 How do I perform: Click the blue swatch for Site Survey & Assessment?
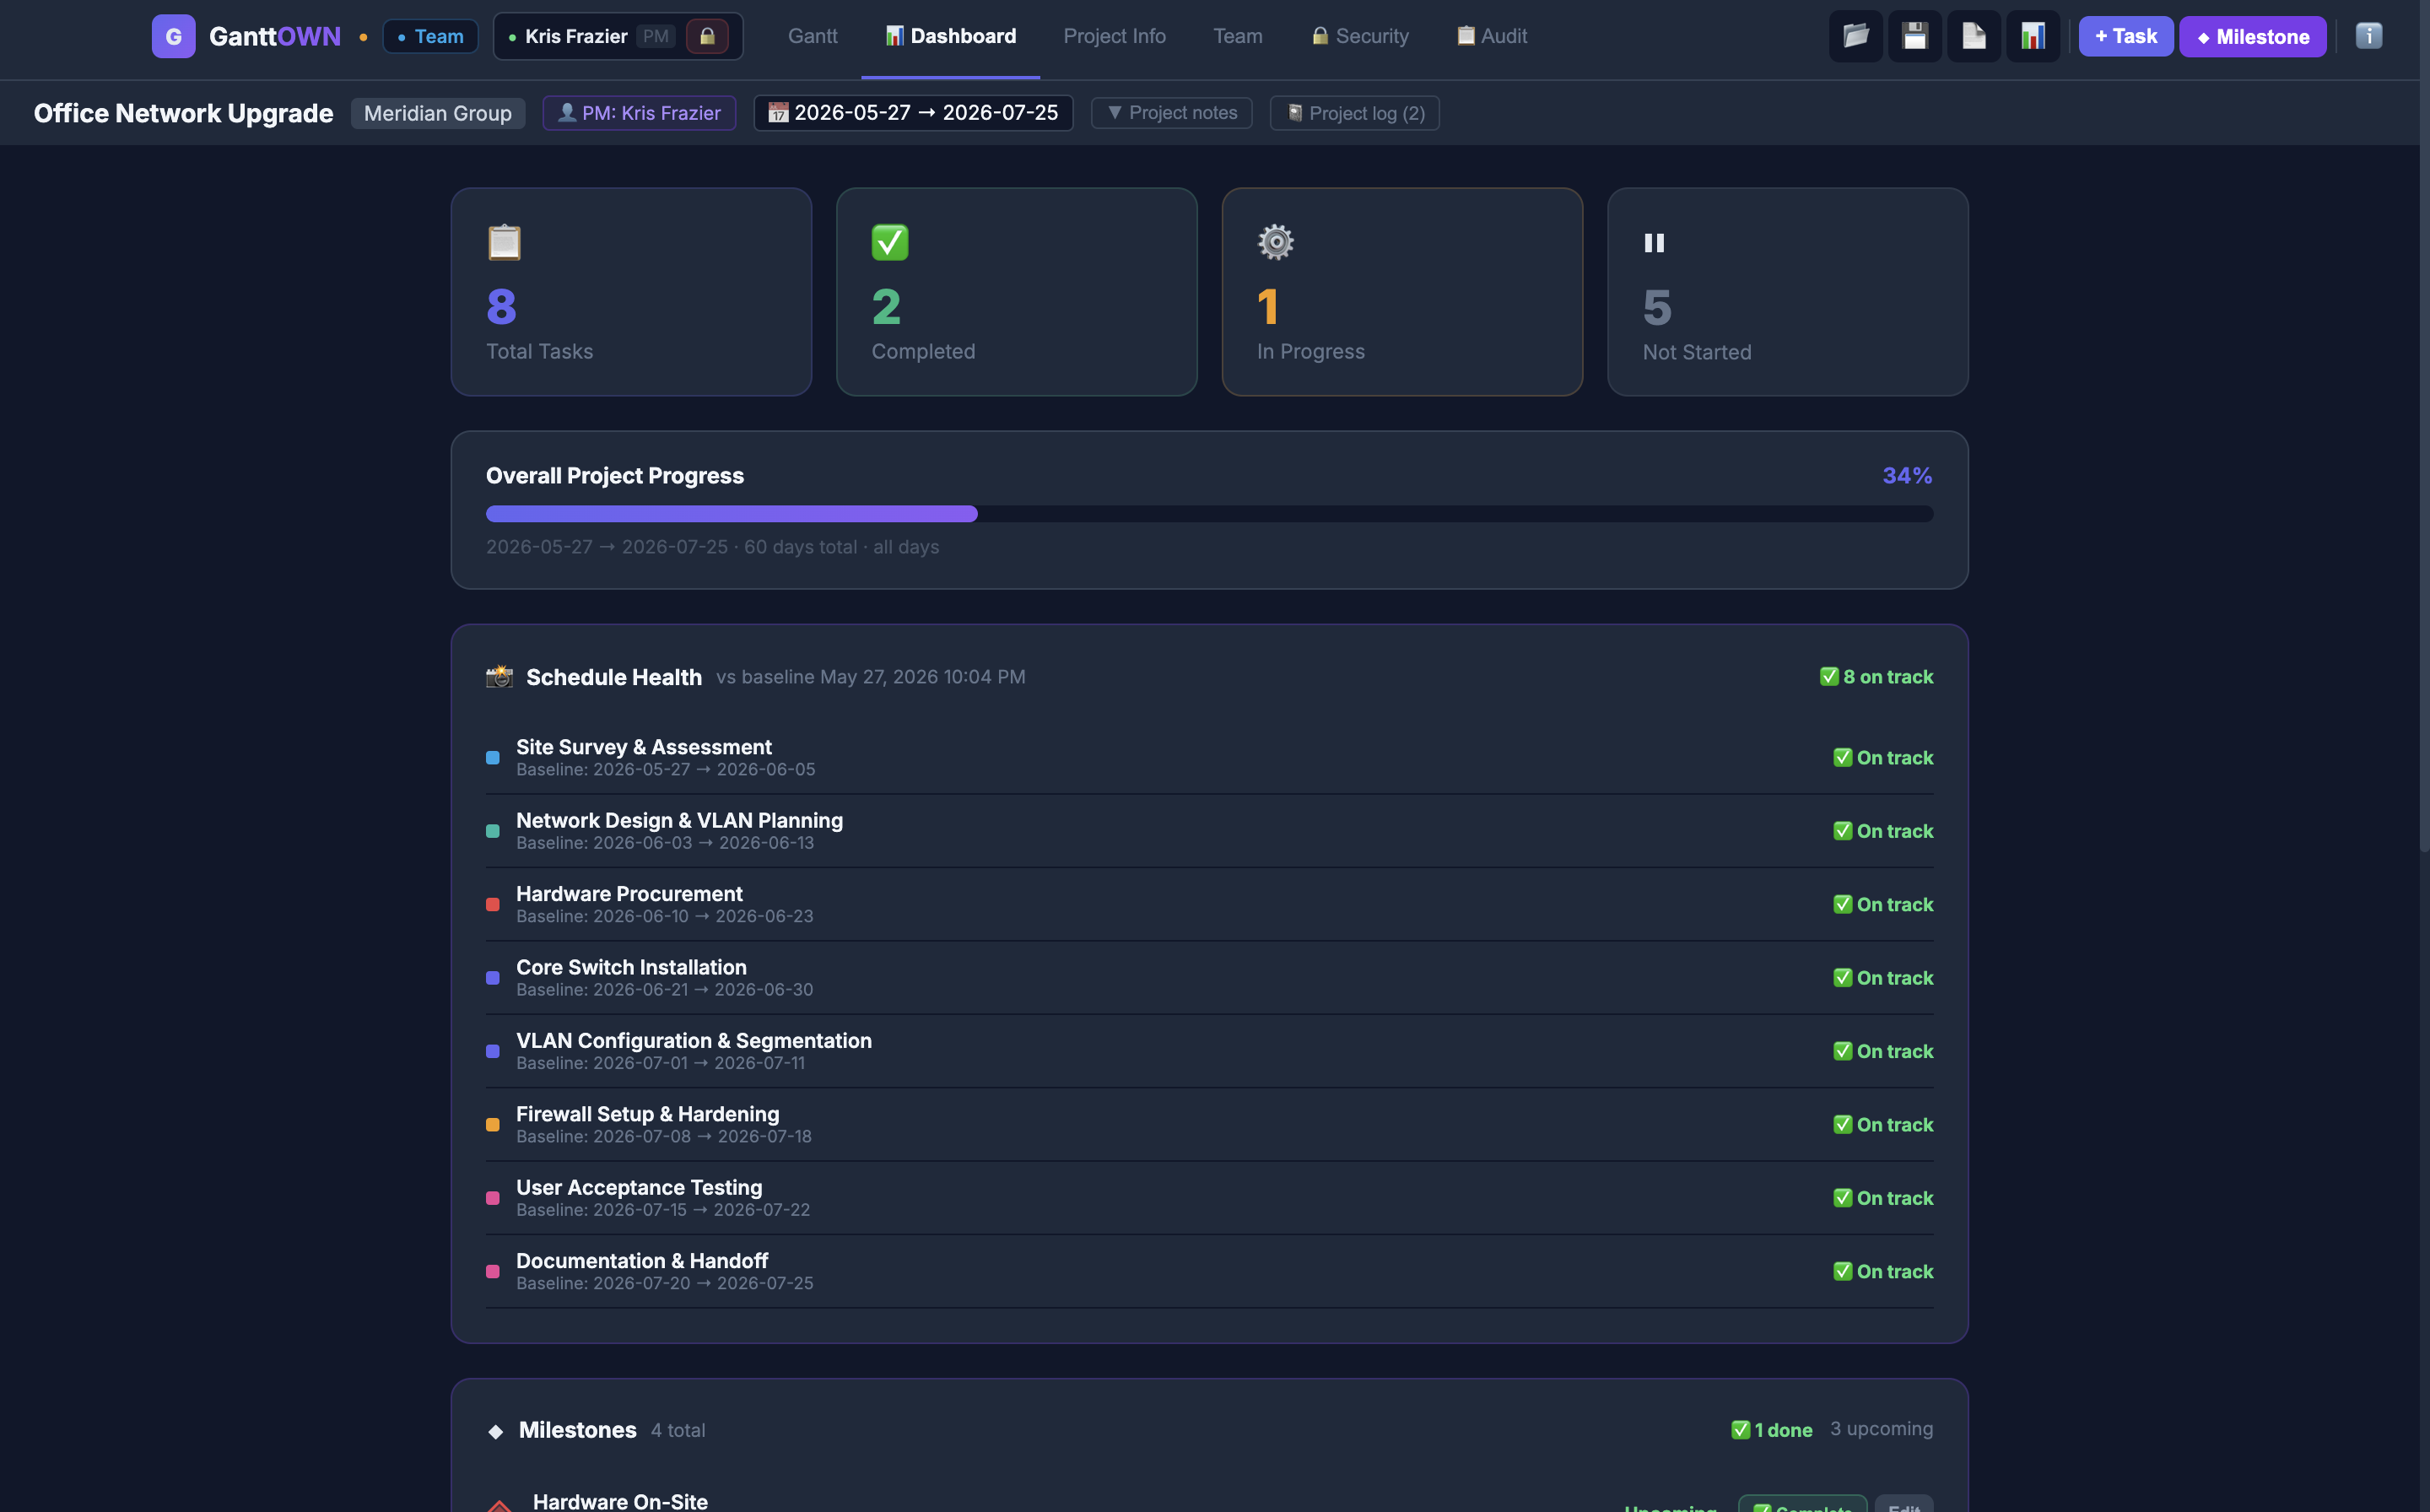pyautogui.click(x=493, y=758)
